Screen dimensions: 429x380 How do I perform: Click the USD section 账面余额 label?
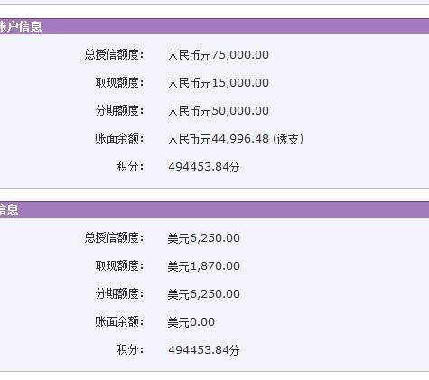click(120, 321)
